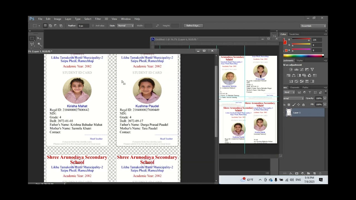Add a Channel Mixer adjustment
This screenshot has width=356, height=200.
pyautogui.click(x=310, y=75)
